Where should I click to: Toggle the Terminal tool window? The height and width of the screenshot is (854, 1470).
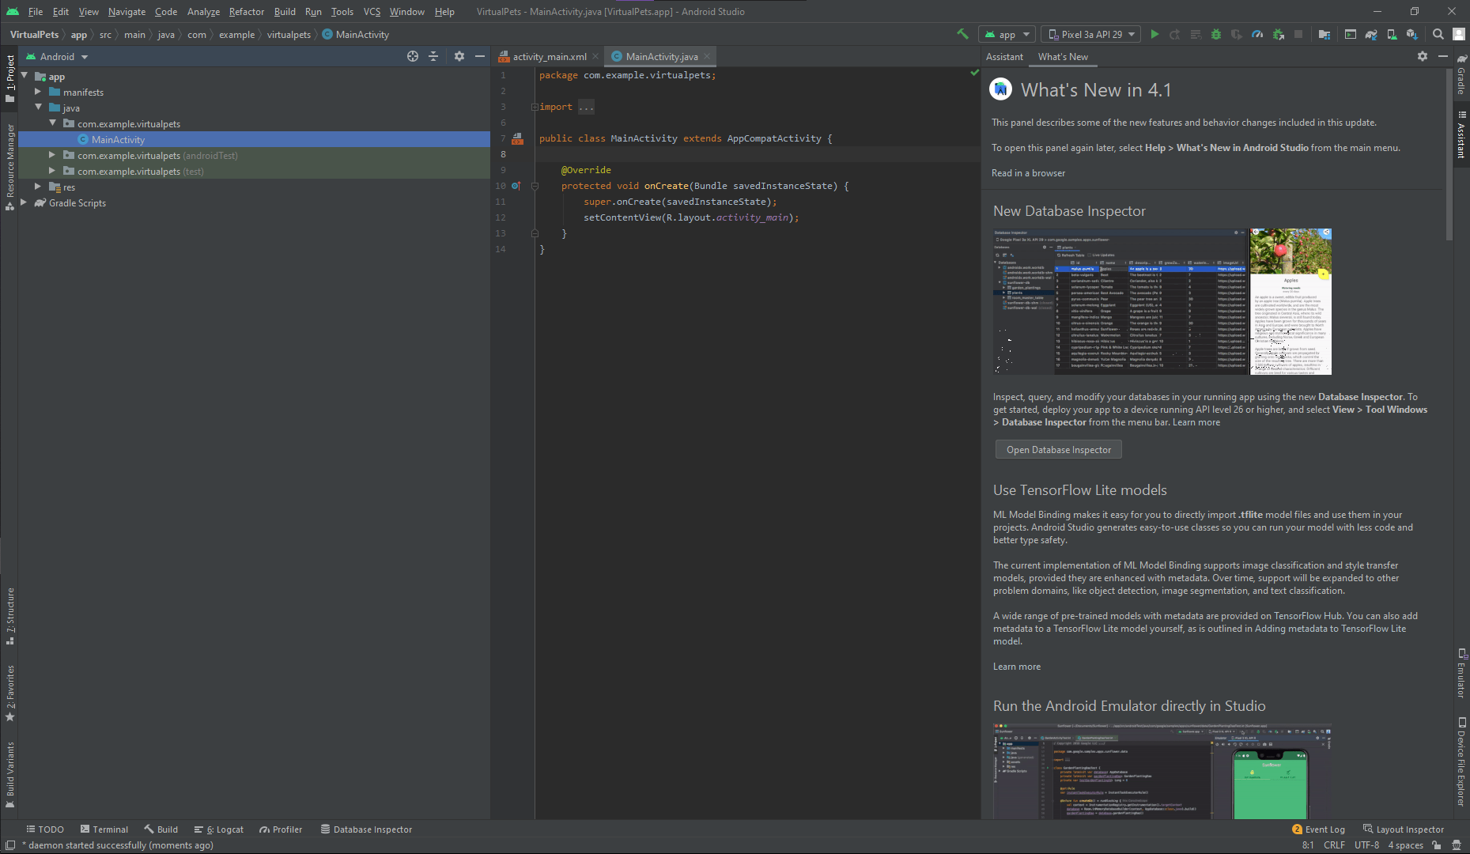coord(104,829)
